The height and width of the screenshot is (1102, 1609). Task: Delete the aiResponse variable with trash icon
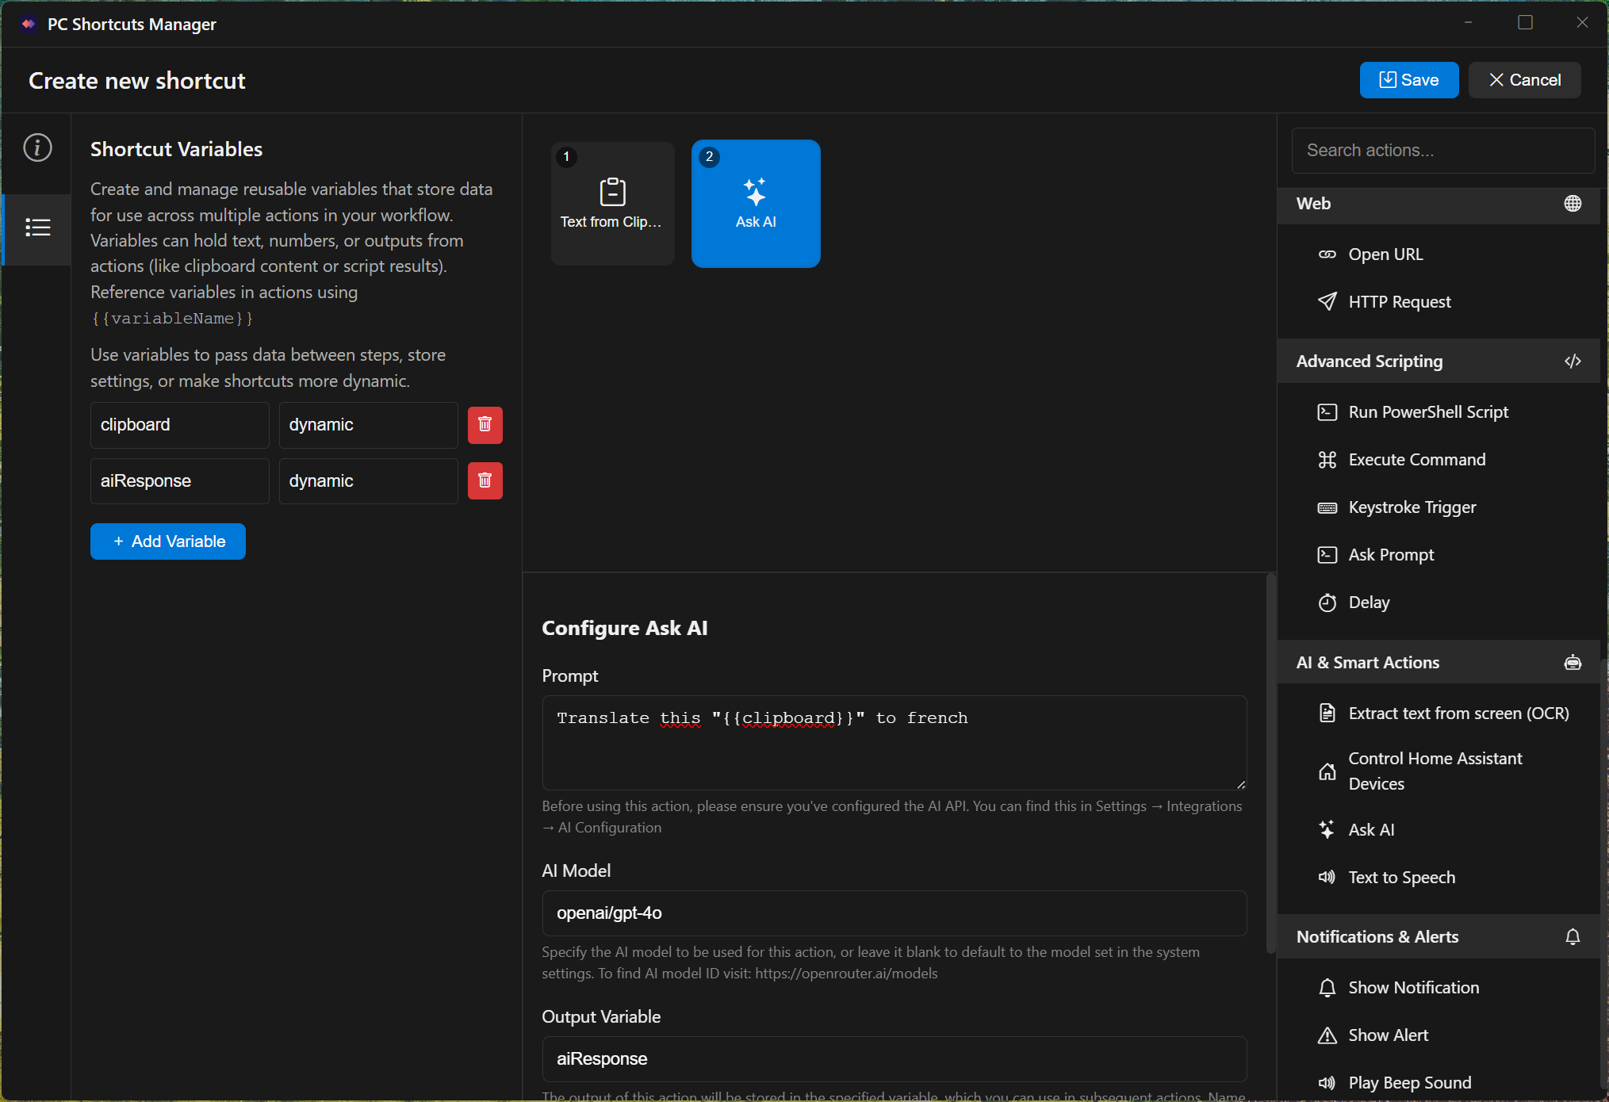[x=485, y=481]
